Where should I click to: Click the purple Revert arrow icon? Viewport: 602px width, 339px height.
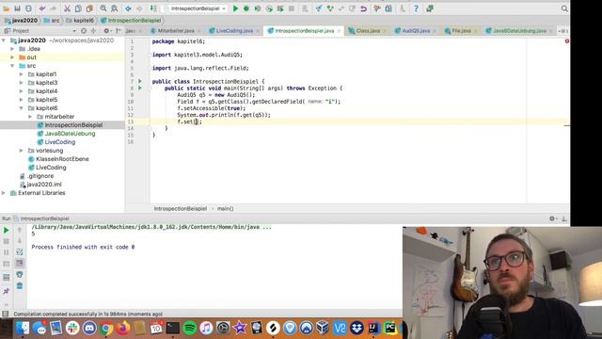point(363,8)
